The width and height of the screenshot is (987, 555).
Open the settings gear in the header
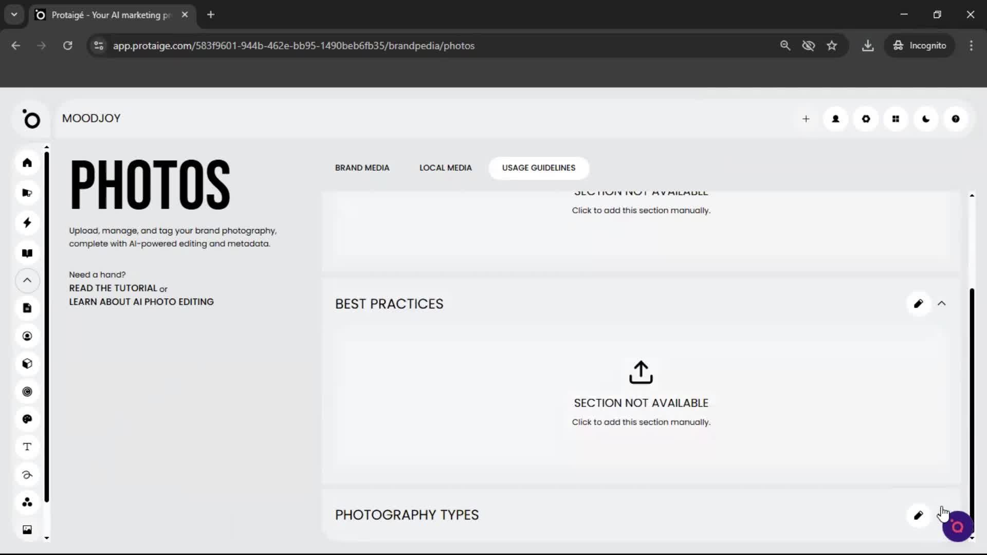point(866,119)
